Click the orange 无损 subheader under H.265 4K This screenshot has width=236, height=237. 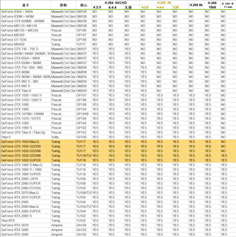176,7
